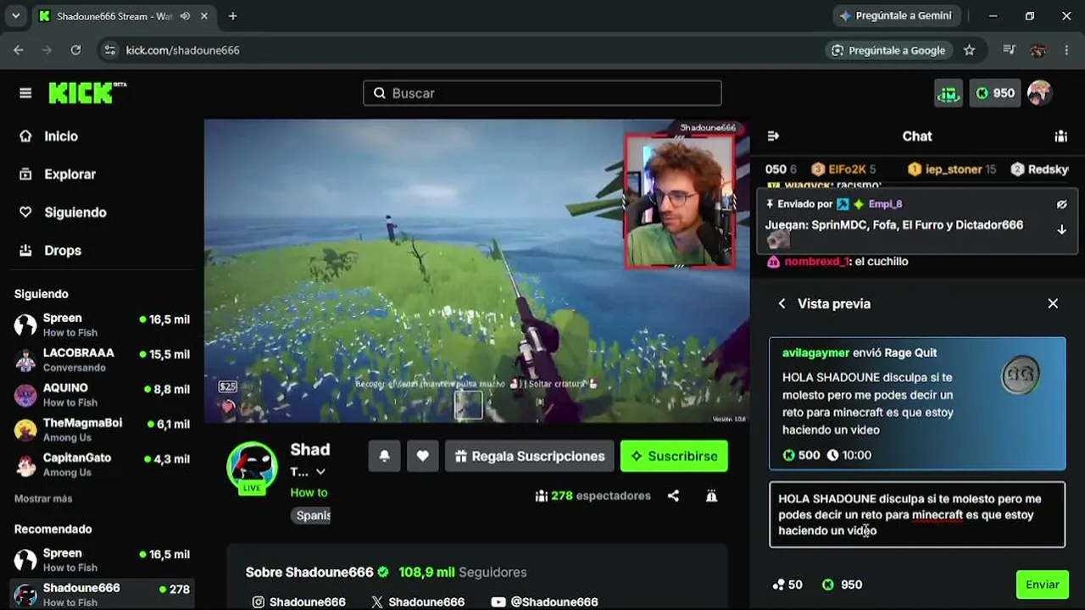Open the @Shadoune666 YouTube link

pyautogui.click(x=544, y=602)
